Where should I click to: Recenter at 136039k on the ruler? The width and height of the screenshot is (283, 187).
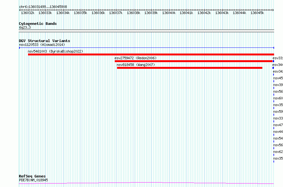click(x=151, y=13)
